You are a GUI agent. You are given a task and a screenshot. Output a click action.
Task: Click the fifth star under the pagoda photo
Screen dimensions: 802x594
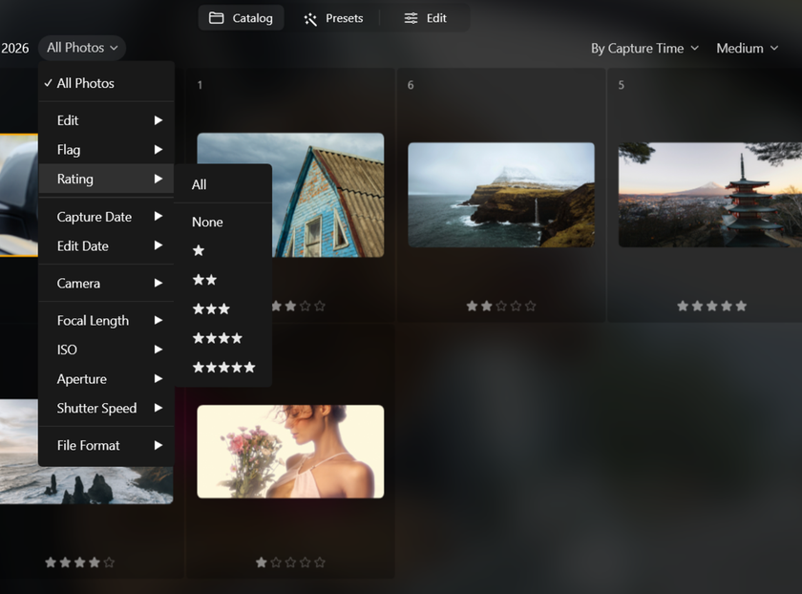[742, 306]
